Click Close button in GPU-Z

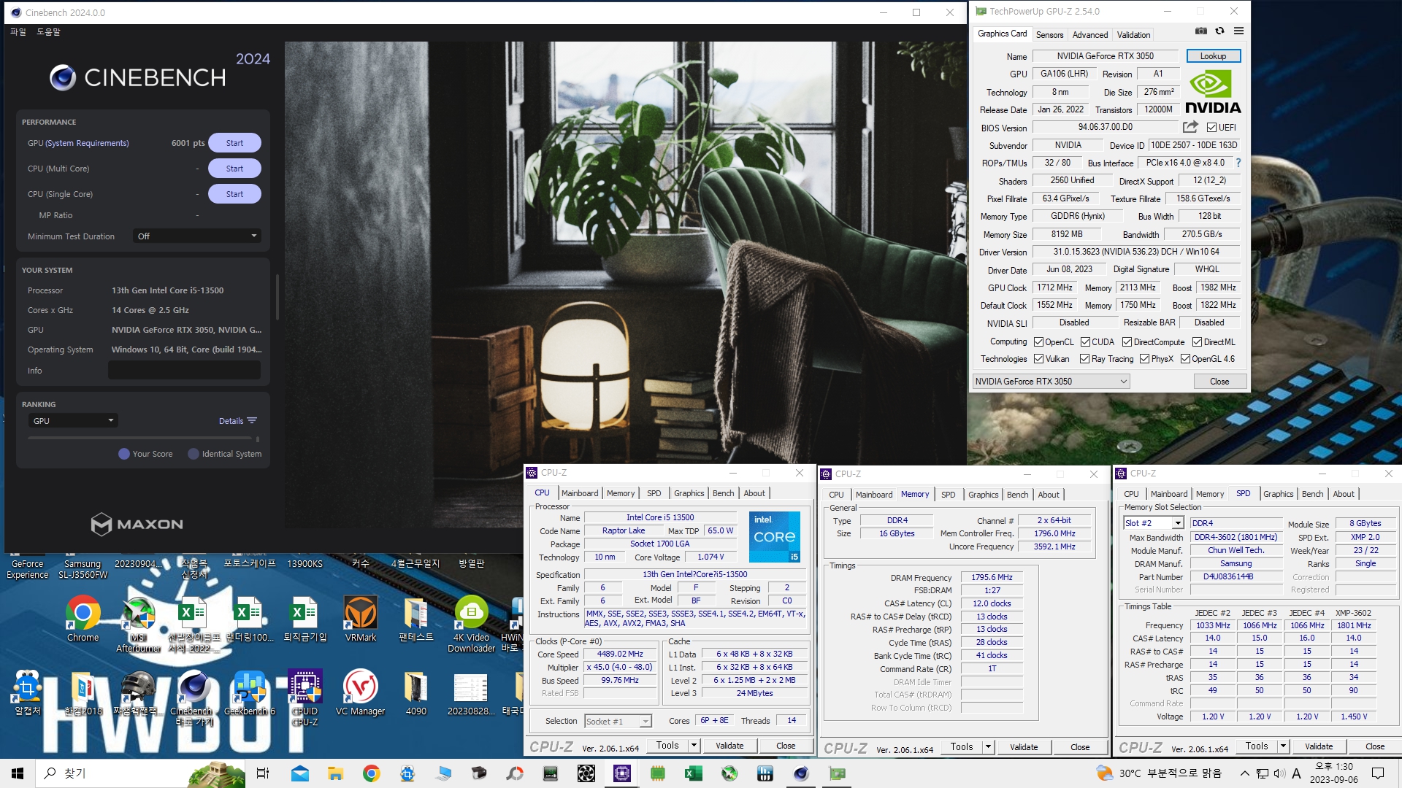(1219, 381)
